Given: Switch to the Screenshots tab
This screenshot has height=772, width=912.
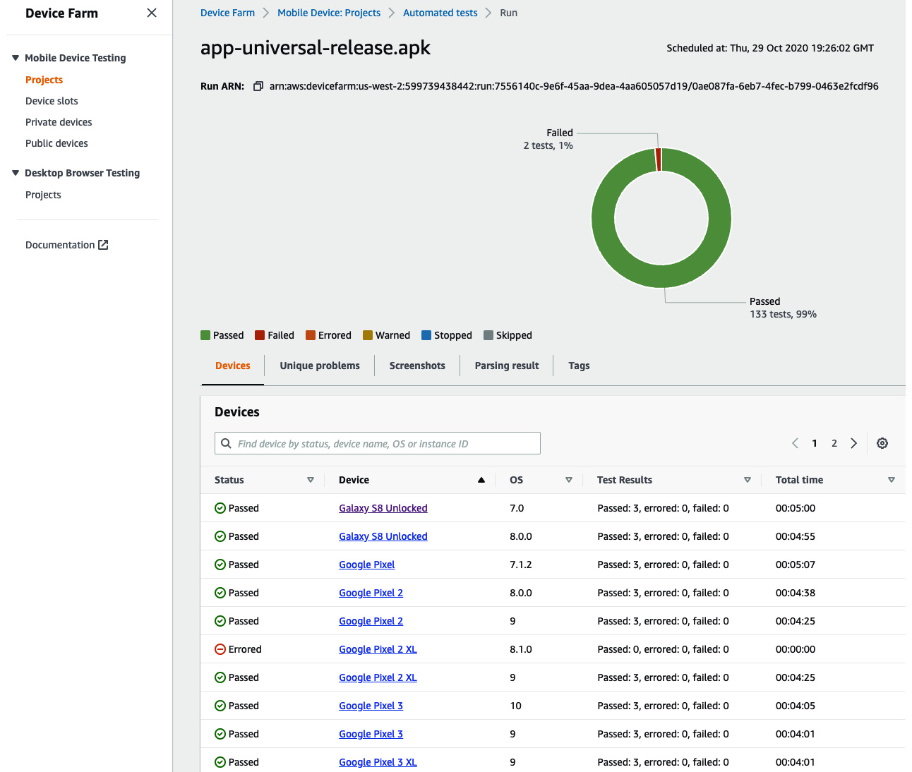Looking at the screenshot, I should 417,365.
